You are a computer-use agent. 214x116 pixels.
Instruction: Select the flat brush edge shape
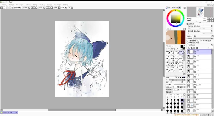[184, 78]
